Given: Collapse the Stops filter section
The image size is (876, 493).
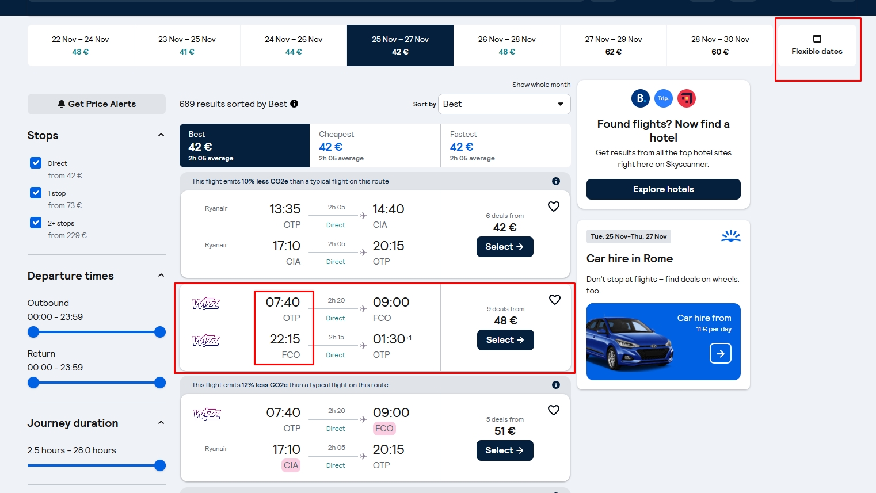Looking at the screenshot, I should 161,135.
